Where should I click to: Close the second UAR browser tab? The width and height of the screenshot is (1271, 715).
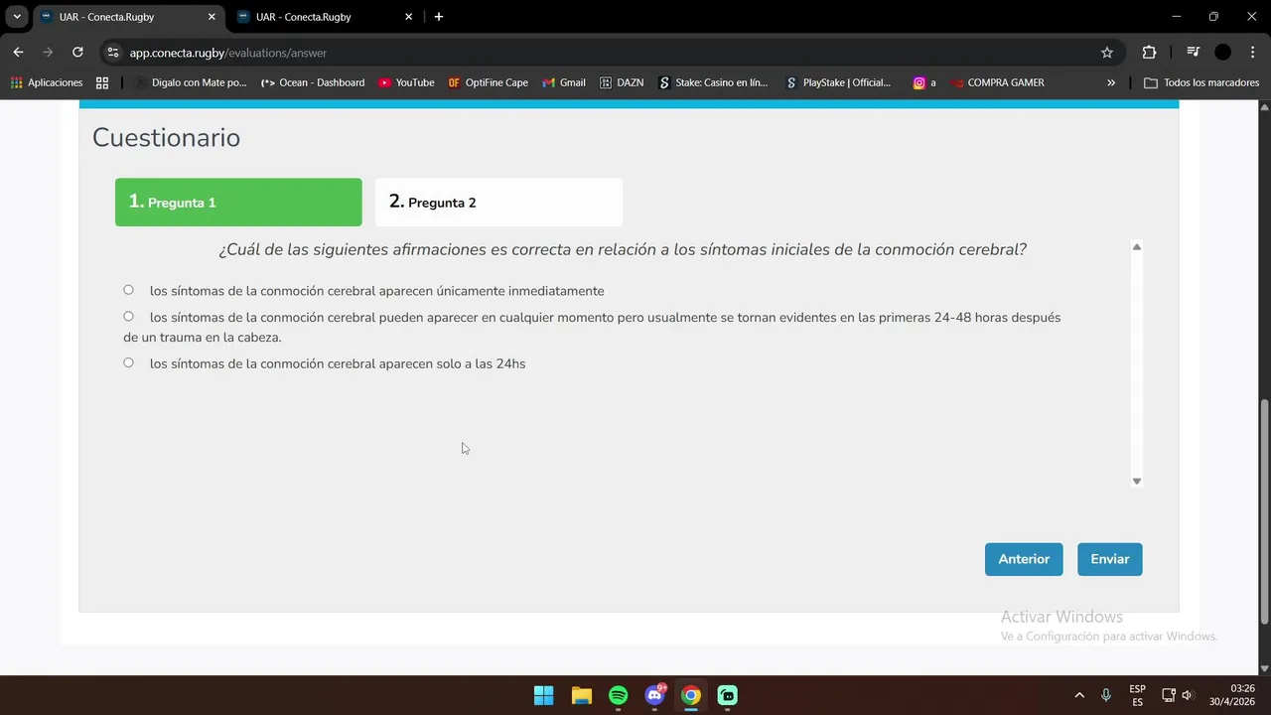click(x=408, y=17)
